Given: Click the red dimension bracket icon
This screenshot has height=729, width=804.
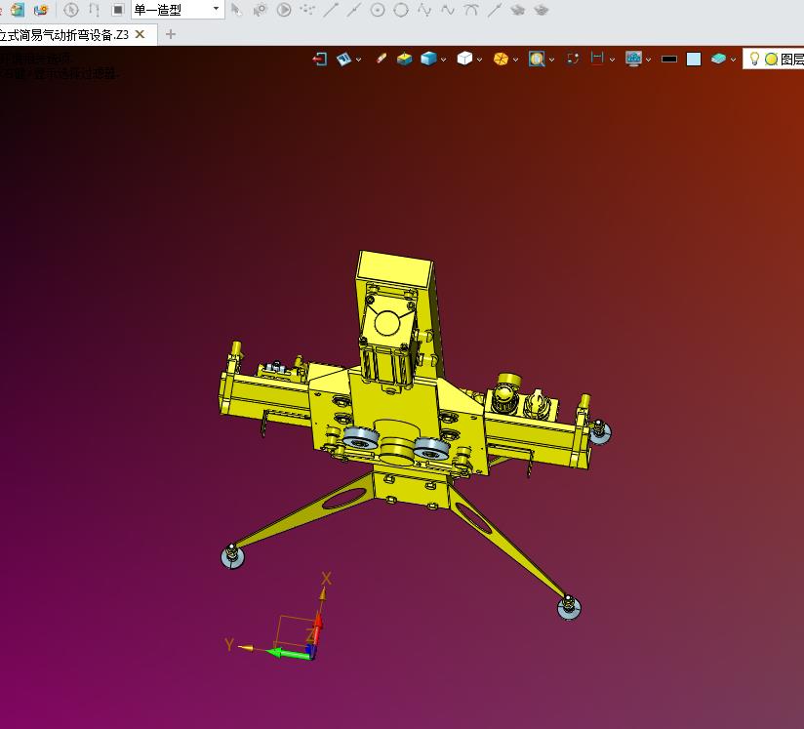Looking at the screenshot, I should [x=597, y=60].
